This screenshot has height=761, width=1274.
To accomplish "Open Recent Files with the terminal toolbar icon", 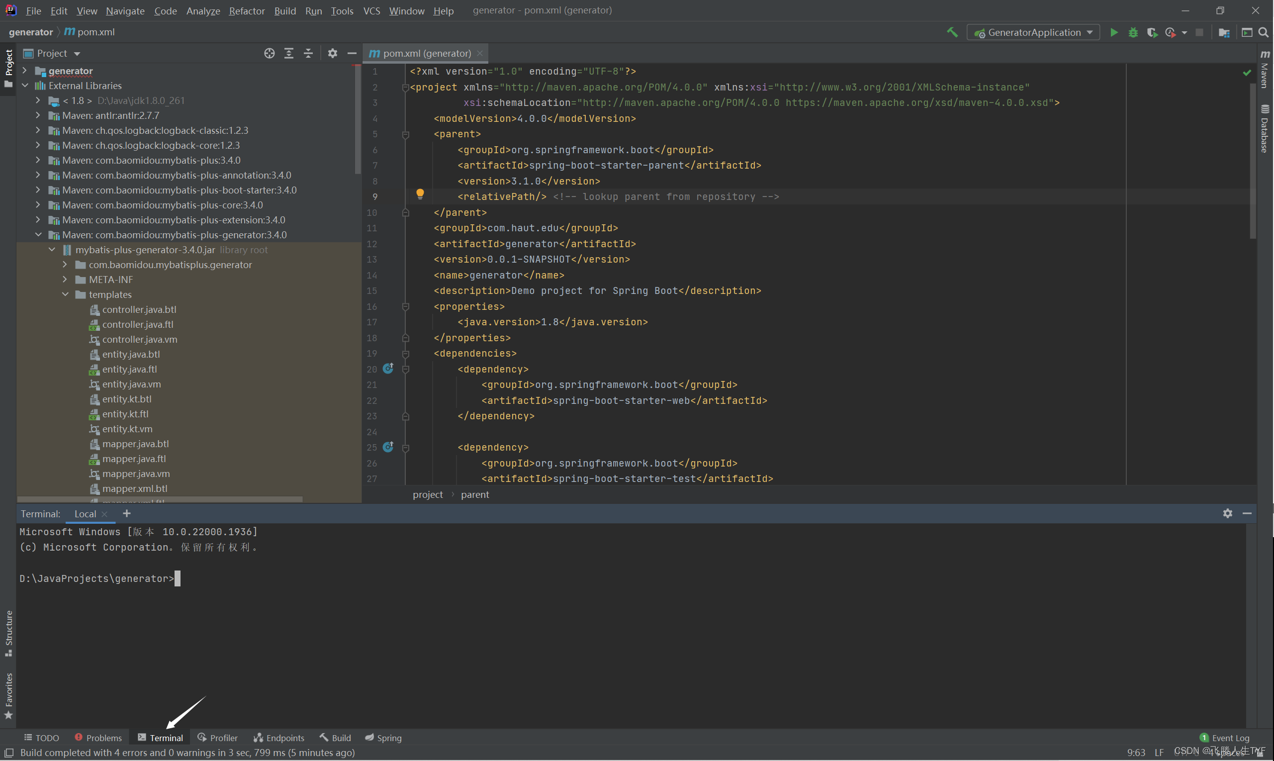I will [1247, 32].
